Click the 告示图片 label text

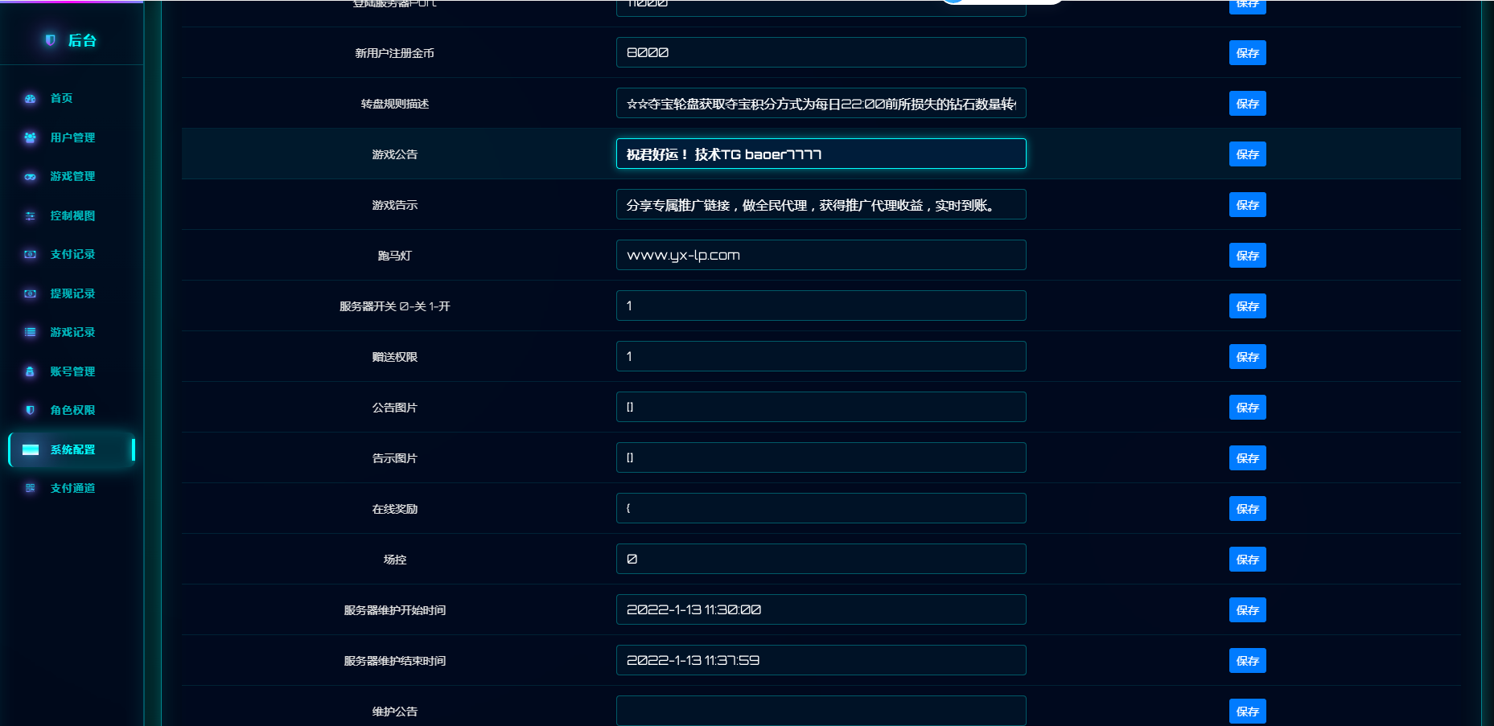point(394,458)
